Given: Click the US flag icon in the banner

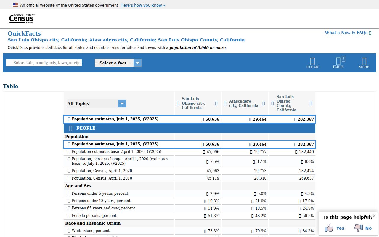Looking at the screenshot, I should (15, 5).
